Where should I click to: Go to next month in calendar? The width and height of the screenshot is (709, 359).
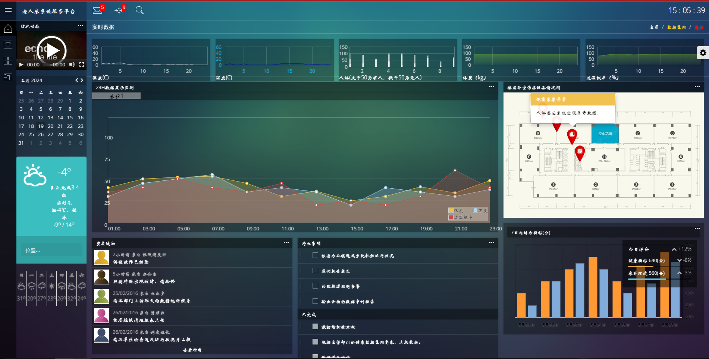82,80
